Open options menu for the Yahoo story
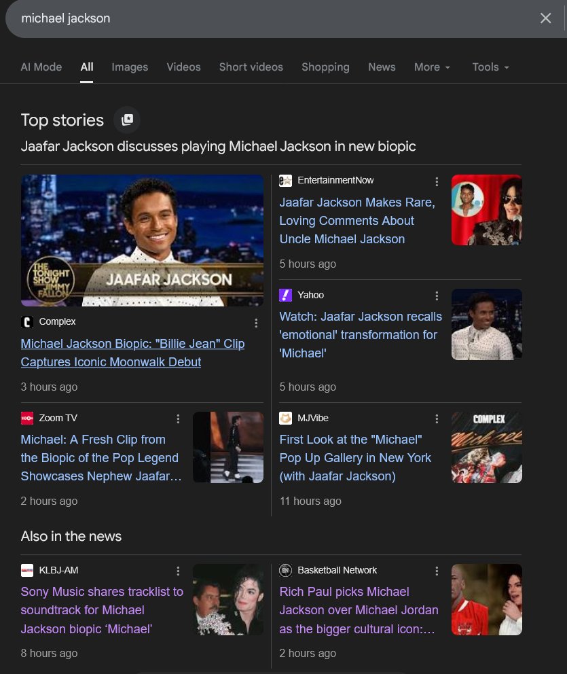Image resolution: width=567 pixels, height=674 pixels. coord(437,296)
